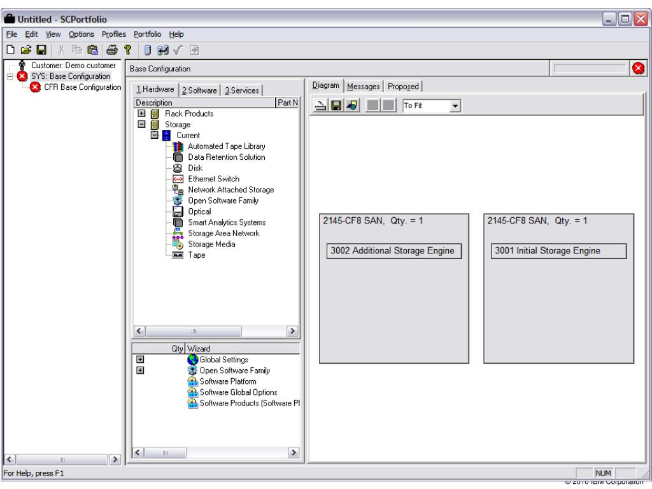Screen dimensions: 652x489
Task: Open the To Fit zoom dropdown
Action: click(x=455, y=106)
